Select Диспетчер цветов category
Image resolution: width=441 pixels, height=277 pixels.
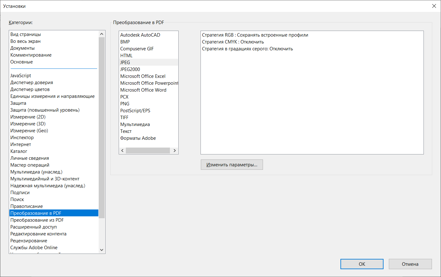30,89
